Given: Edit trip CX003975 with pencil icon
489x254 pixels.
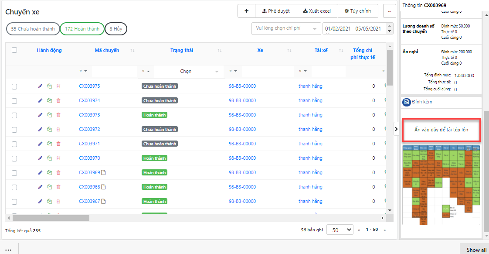Looking at the screenshot, I should coord(41,86).
